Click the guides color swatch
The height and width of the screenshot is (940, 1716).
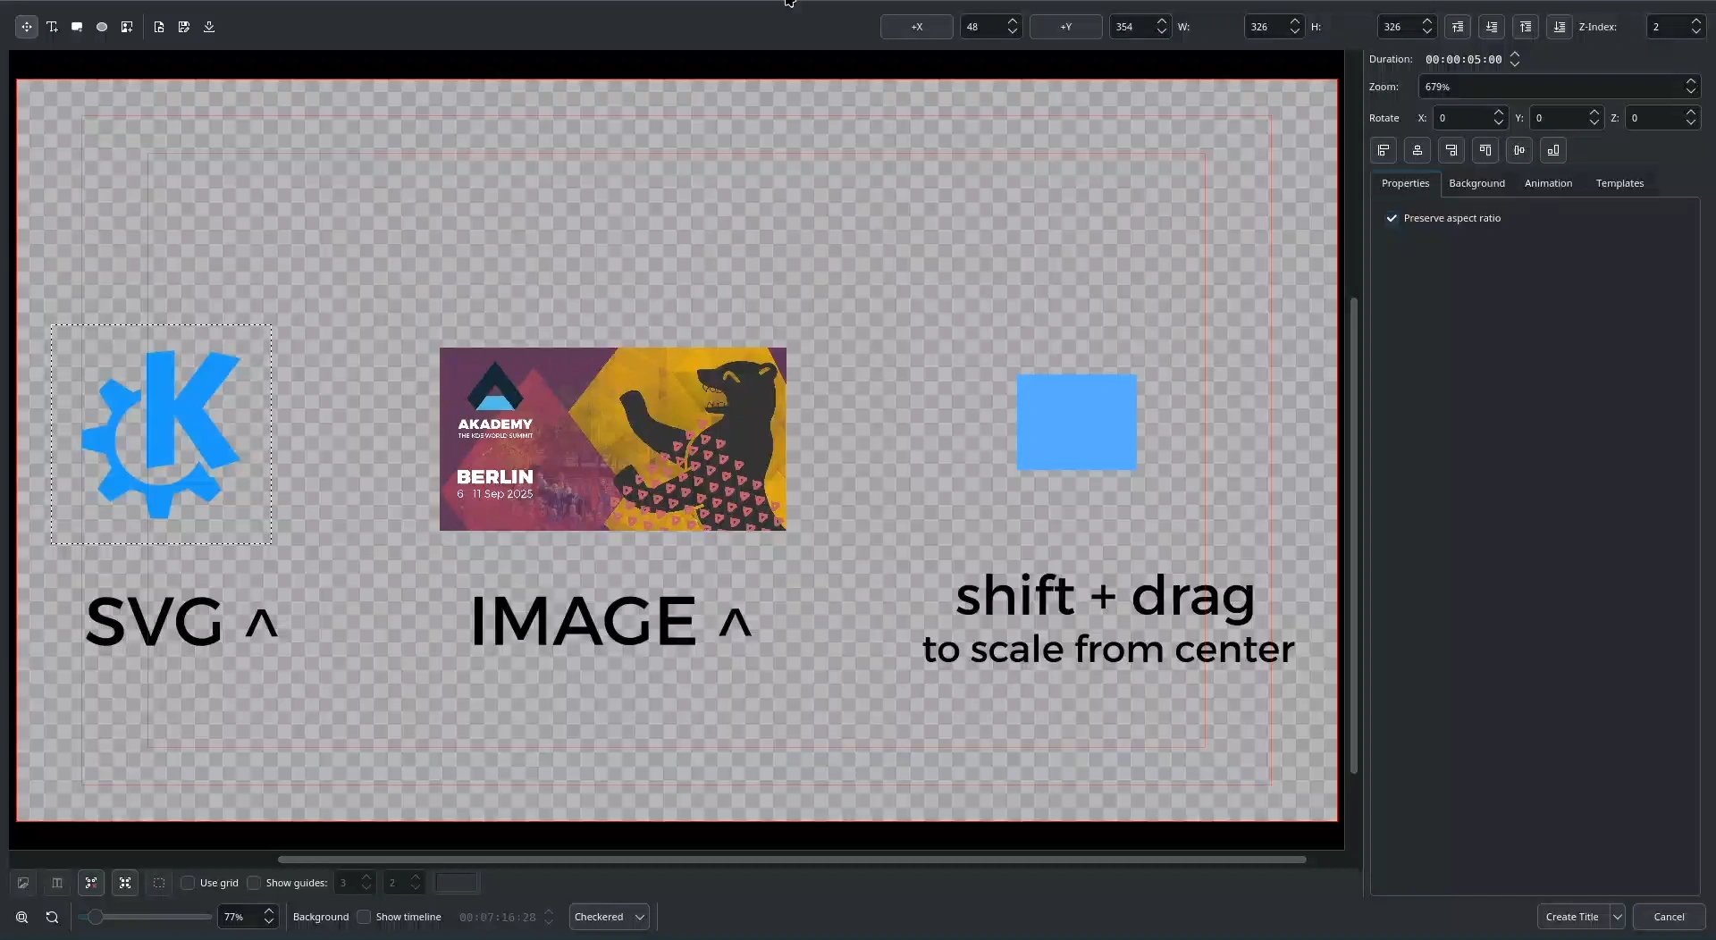coord(457,883)
